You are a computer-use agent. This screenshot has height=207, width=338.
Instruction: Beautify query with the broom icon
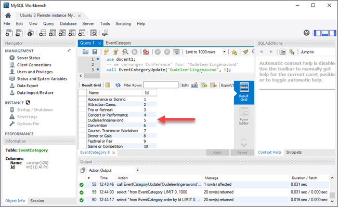(x=245, y=52)
